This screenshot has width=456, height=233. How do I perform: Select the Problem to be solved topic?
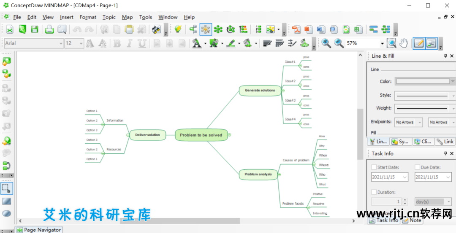201,135
